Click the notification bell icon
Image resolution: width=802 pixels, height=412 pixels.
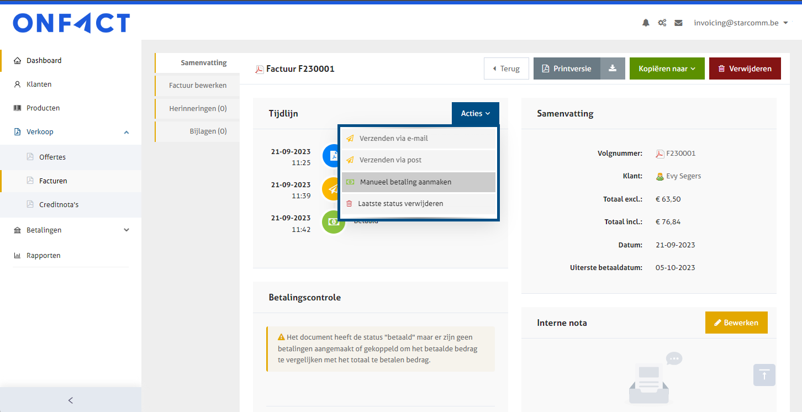point(646,23)
